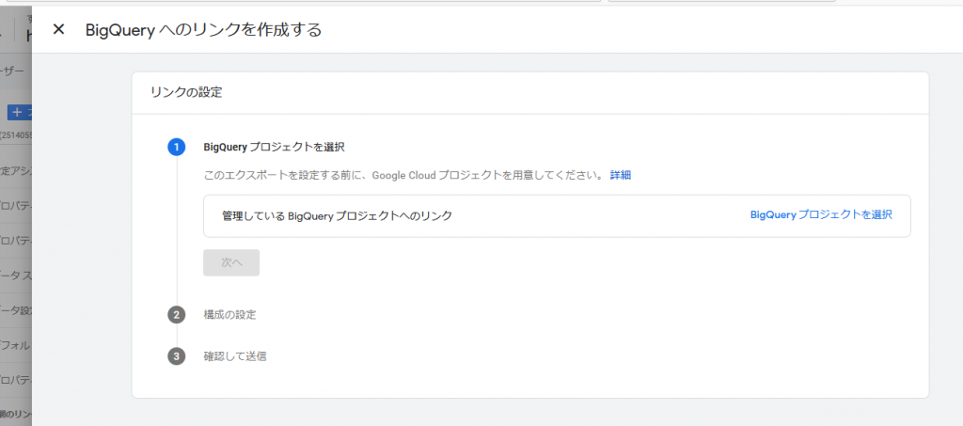Click 管理している BigQuery プロジェクトへのリンク row
Image resolution: width=963 pixels, height=426 pixels.
(557, 216)
